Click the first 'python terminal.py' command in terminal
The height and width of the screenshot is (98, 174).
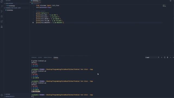pos(39,61)
